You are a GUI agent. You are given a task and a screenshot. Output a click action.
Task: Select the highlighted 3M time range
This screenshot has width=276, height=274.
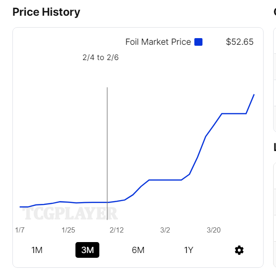click(x=87, y=250)
